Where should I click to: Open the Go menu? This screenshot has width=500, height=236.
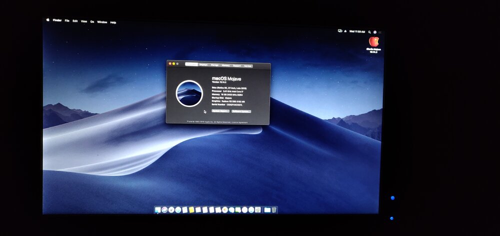92,21
